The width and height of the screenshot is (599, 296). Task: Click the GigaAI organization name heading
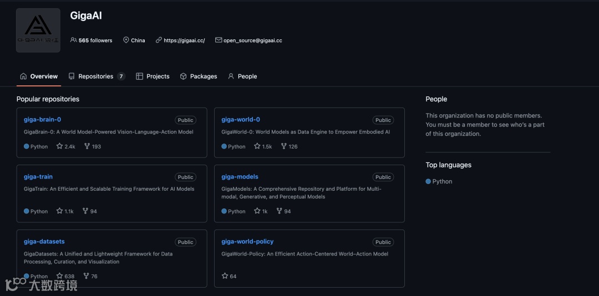click(x=86, y=16)
